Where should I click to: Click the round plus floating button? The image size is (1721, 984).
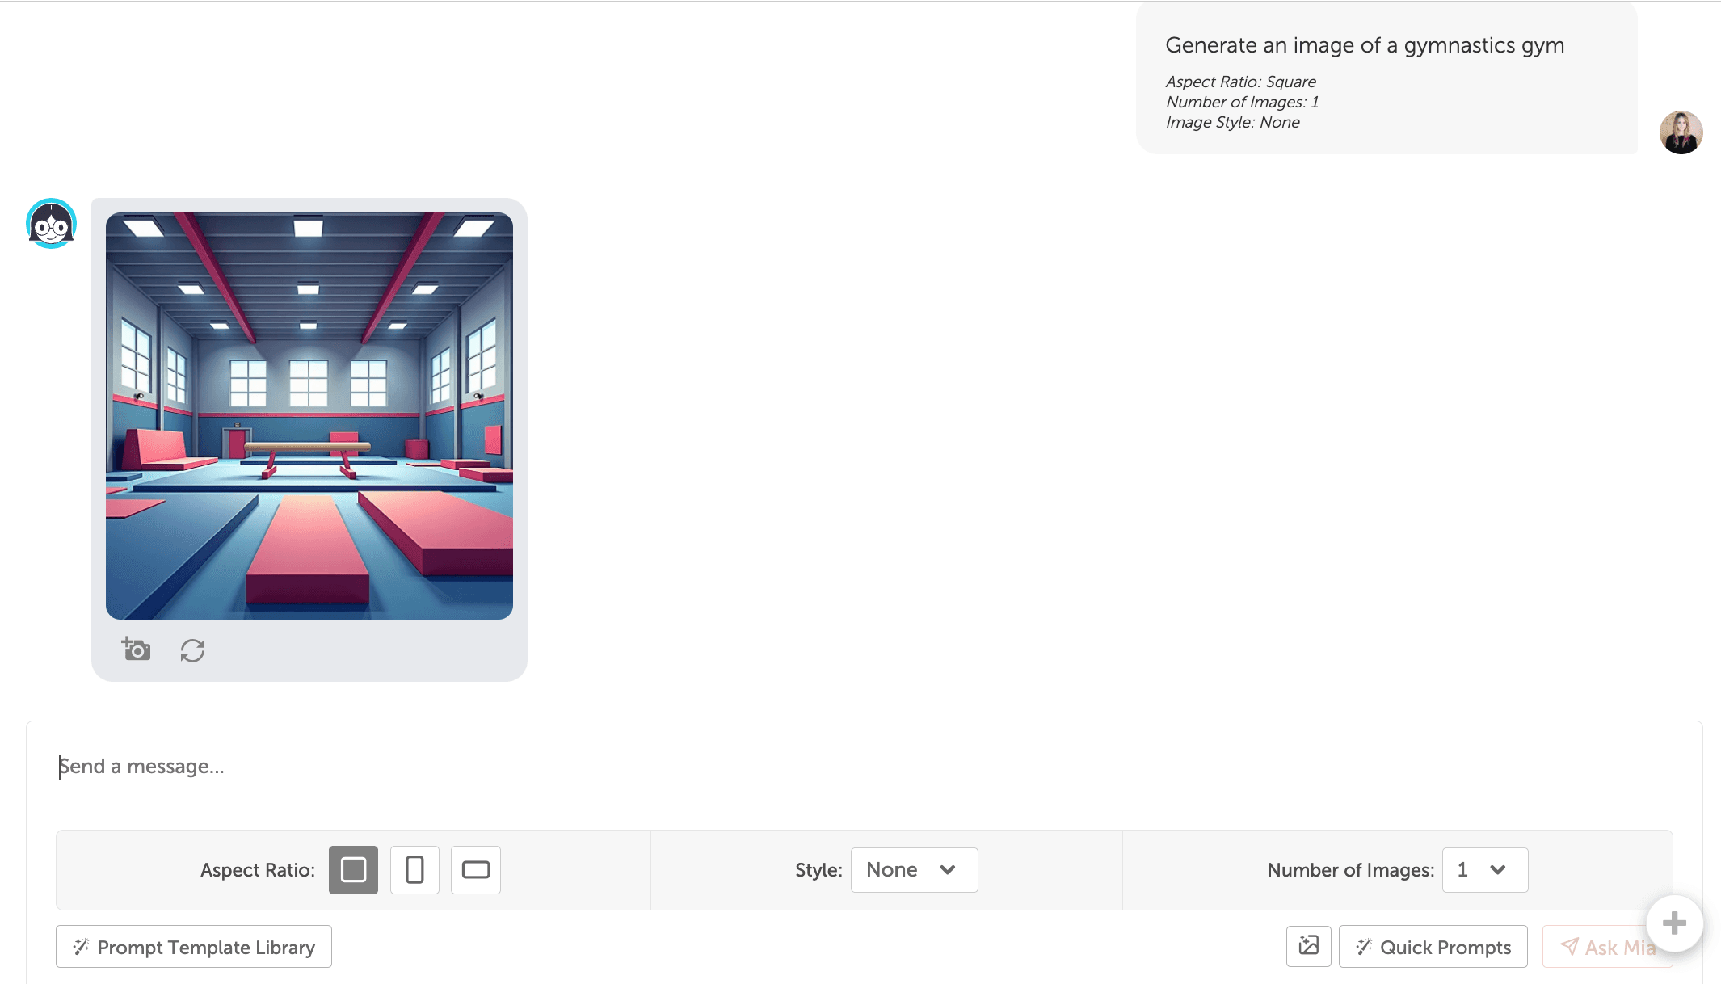point(1674,923)
